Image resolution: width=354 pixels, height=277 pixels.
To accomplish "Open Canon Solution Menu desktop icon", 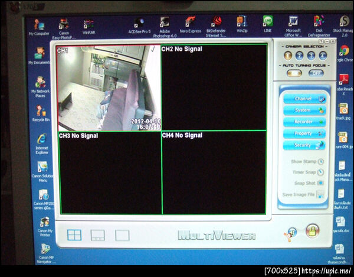I will point(42,172).
